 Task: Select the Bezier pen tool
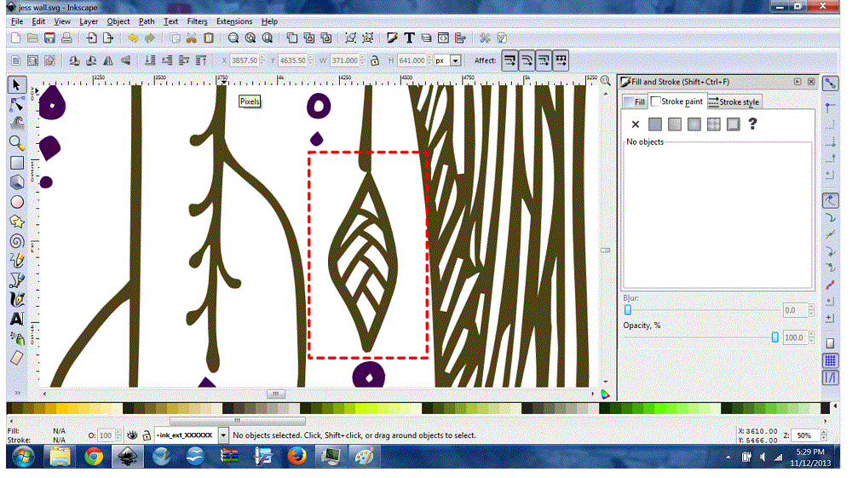(17, 279)
